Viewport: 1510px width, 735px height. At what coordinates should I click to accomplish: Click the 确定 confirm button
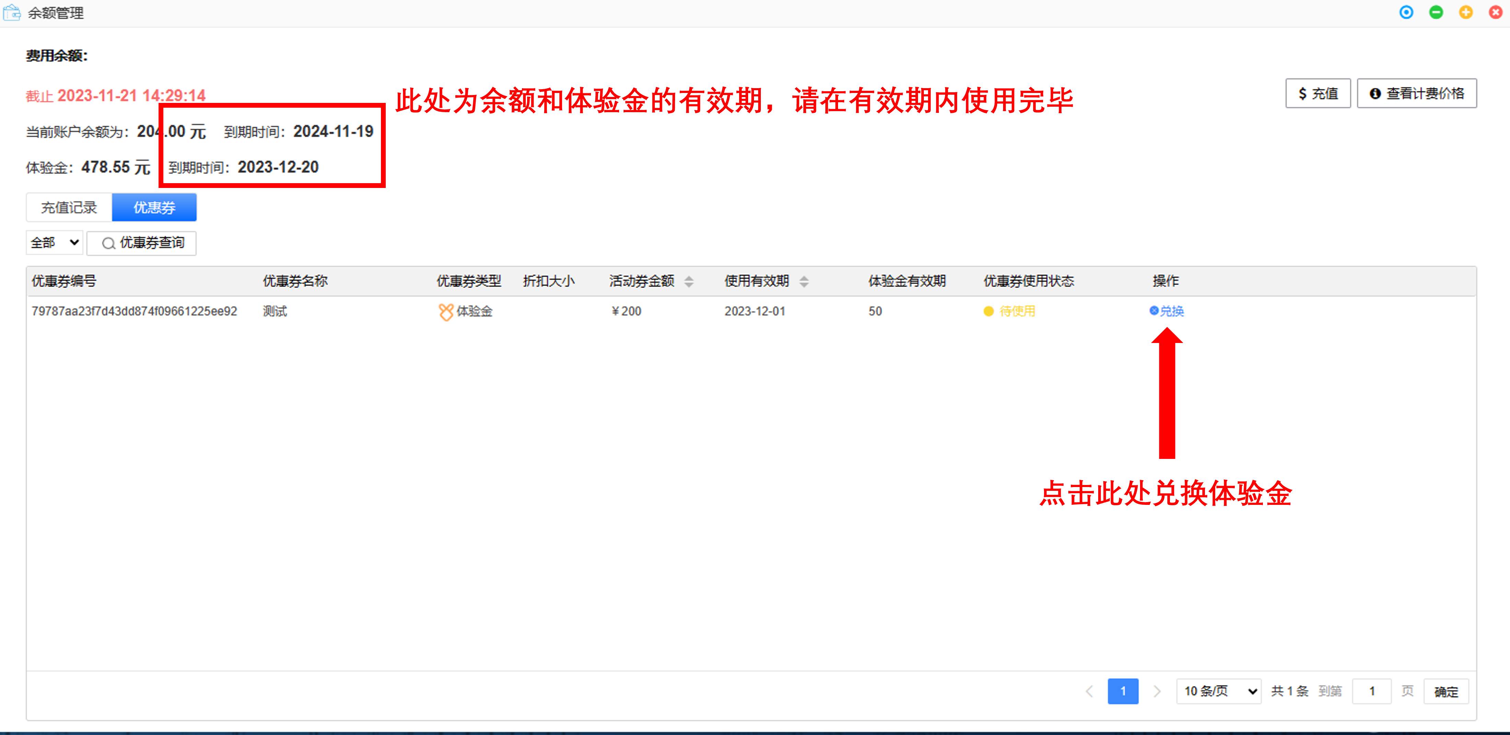click(1445, 692)
